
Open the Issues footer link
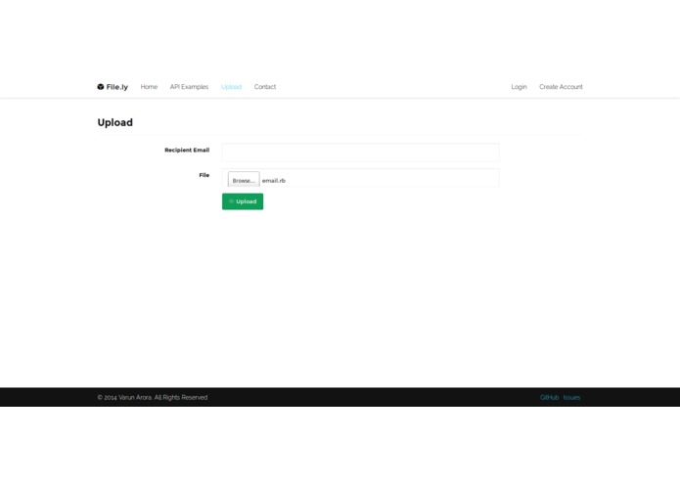tap(571, 397)
